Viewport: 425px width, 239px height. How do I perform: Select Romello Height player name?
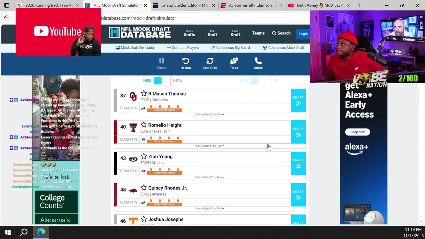(x=165, y=125)
